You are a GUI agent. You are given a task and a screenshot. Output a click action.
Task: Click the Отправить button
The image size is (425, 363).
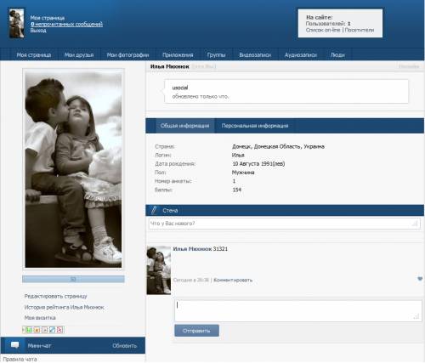click(x=196, y=331)
